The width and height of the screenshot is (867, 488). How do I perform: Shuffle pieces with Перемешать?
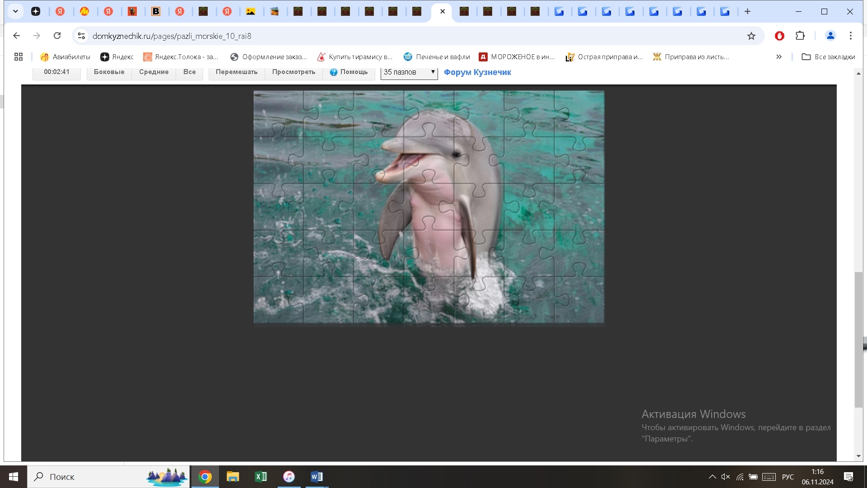(237, 72)
